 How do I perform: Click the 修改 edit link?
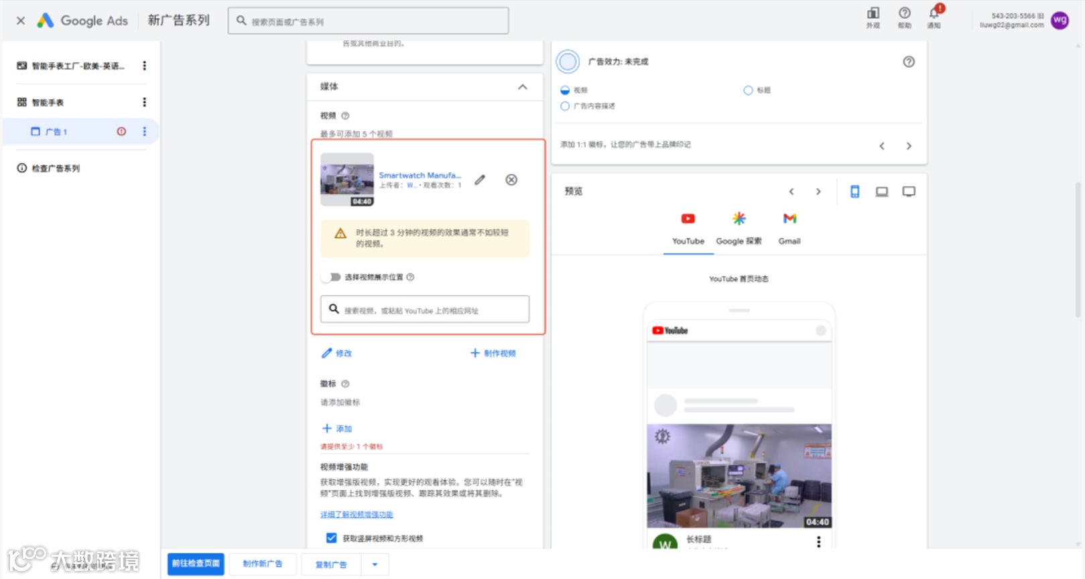(x=336, y=353)
